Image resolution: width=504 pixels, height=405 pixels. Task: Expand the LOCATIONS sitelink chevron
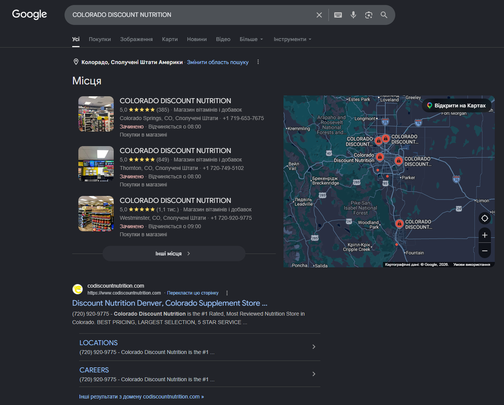[314, 347]
